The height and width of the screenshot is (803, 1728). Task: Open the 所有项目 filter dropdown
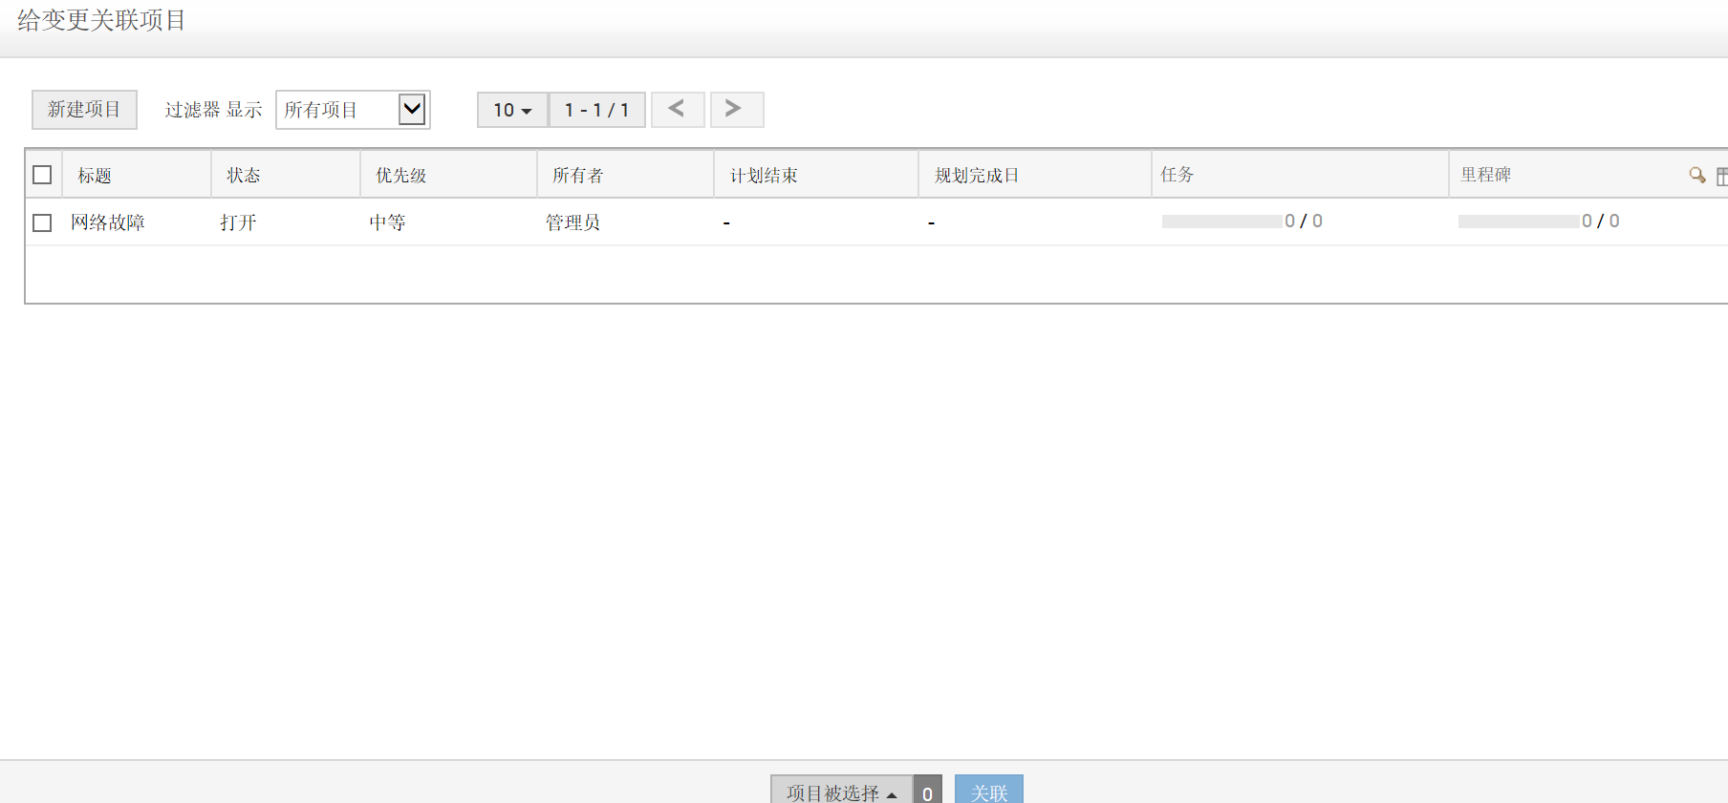(x=353, y=110)
